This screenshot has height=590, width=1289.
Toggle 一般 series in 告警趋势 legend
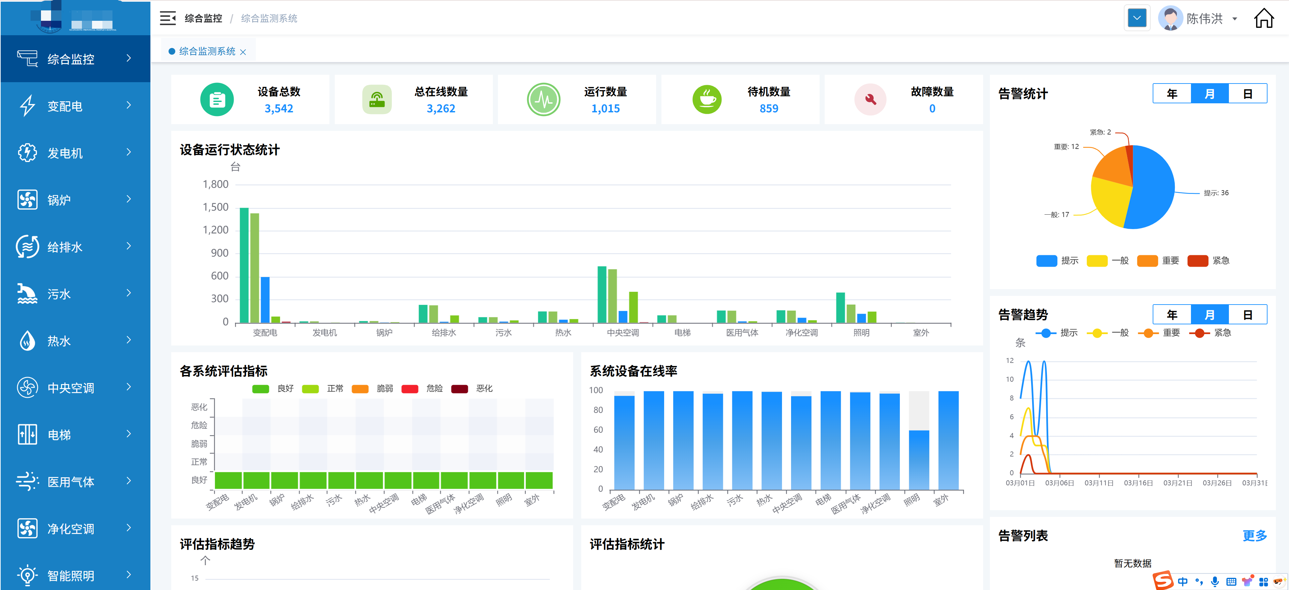pyautogui.click(x=1108, y=333)
